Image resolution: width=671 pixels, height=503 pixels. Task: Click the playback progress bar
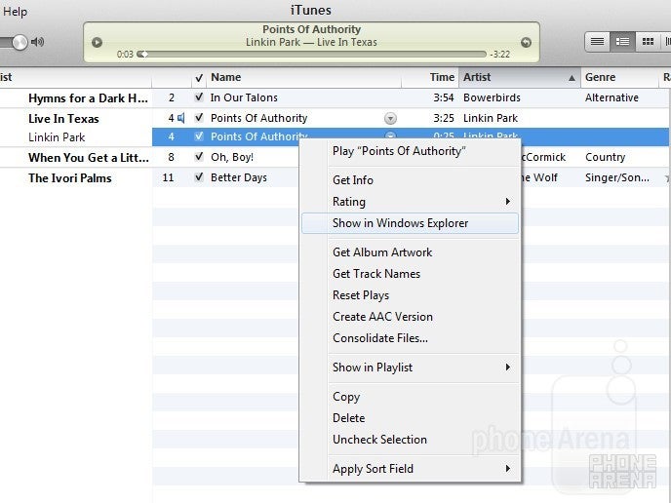[311, 55]
